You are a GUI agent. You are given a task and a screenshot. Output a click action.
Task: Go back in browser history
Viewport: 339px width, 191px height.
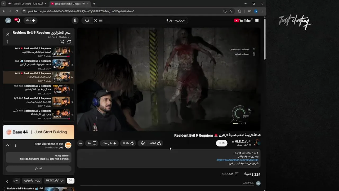click(x=4, y=11)
